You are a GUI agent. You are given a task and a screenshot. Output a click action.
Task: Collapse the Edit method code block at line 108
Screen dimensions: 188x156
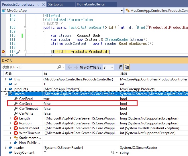(x=25, y=28)
